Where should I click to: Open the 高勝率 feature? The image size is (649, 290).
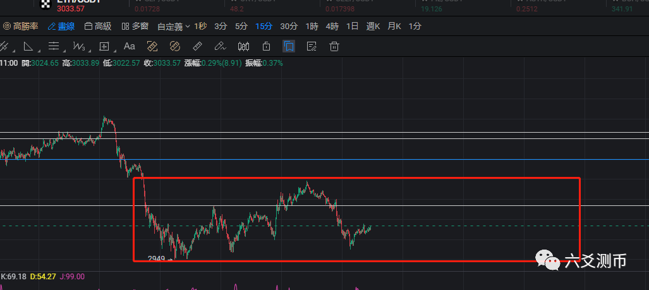tap(21, 27)
